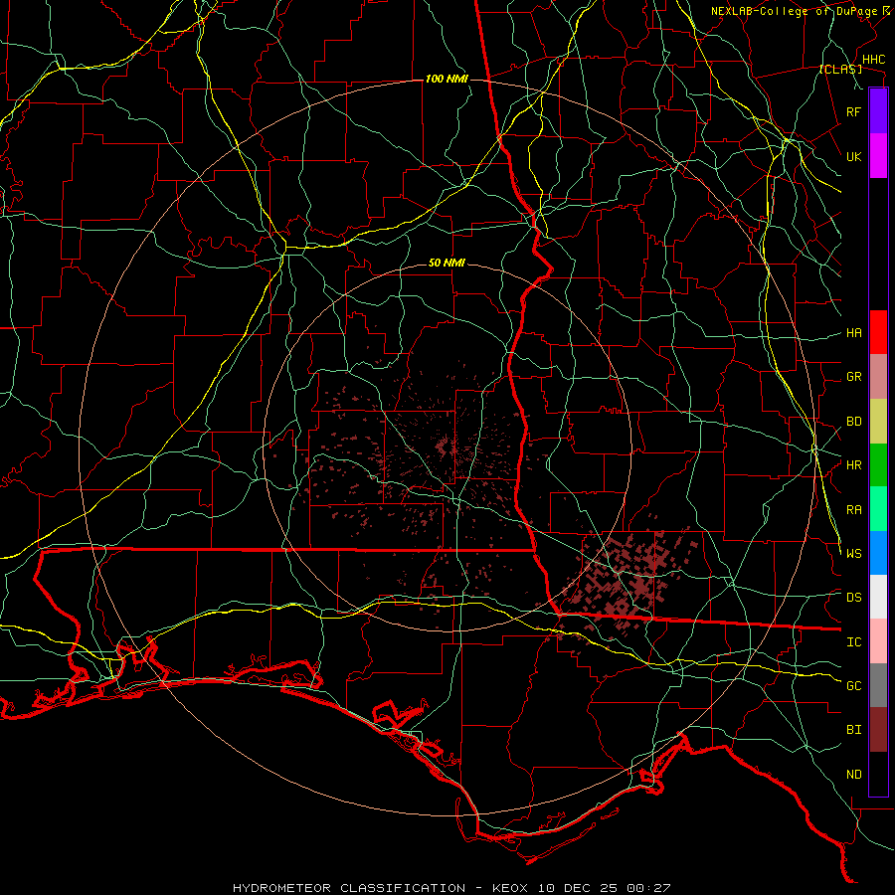Click the IC legend label
Screen dimensions: 895x895
[x=853, y=642]
